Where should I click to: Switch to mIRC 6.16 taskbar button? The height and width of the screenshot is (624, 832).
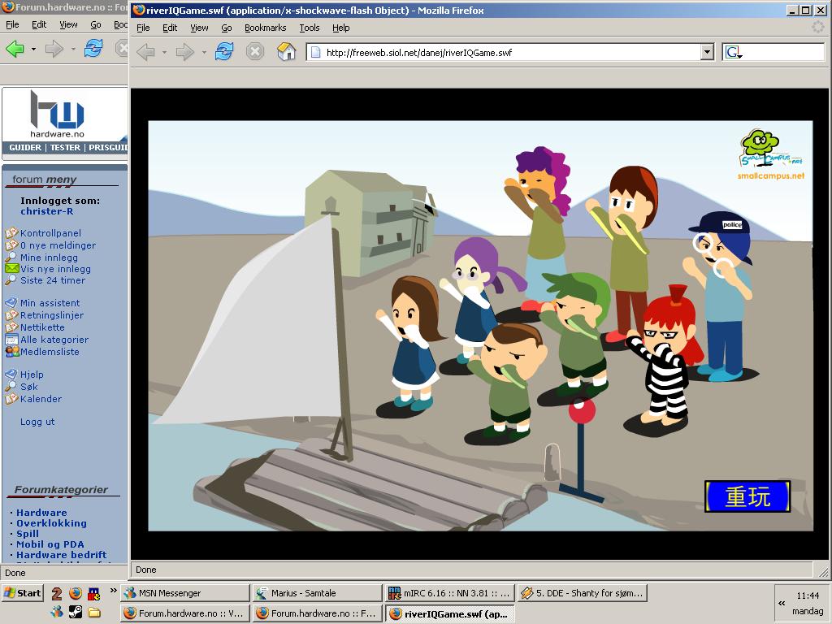(449, 592)
